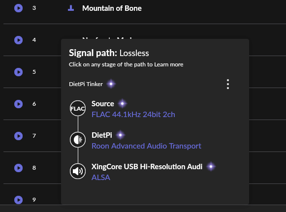Start playback of track 5
286x212 pixels.
click(x=18, y=72)
